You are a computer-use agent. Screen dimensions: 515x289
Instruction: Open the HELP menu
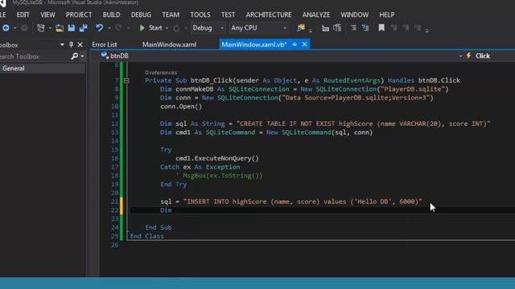386,14
